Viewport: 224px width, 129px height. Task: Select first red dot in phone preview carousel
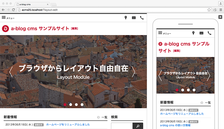coord(177,90)
